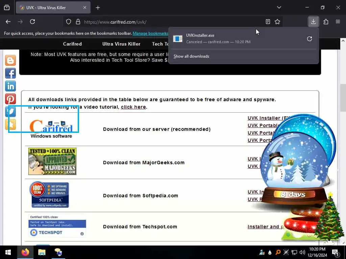
Task: Click the Downloads toolbar button
Action: [x=313, y=22]
